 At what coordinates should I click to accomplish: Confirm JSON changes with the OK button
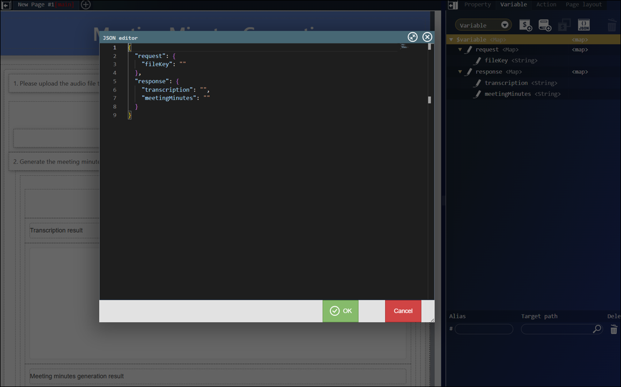point(341,311)
